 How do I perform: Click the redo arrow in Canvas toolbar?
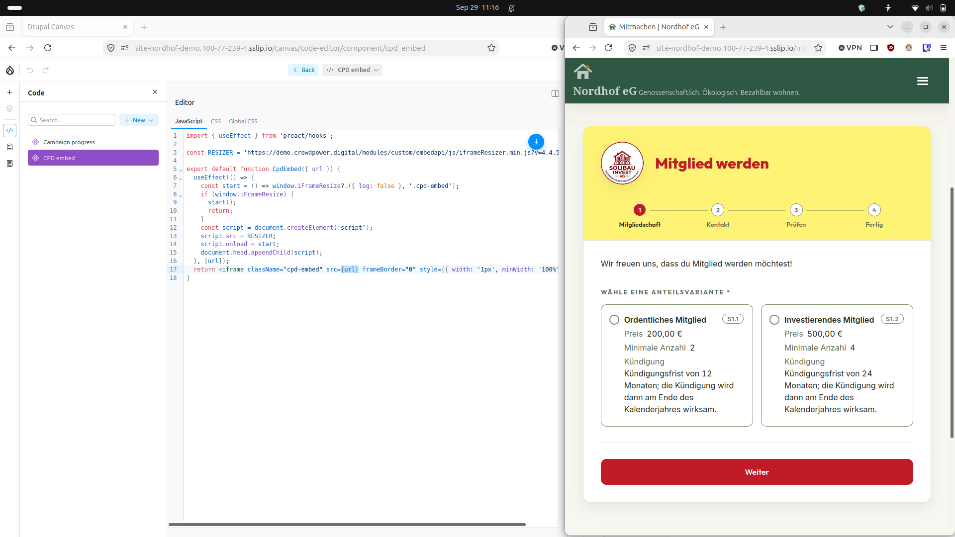46,70
